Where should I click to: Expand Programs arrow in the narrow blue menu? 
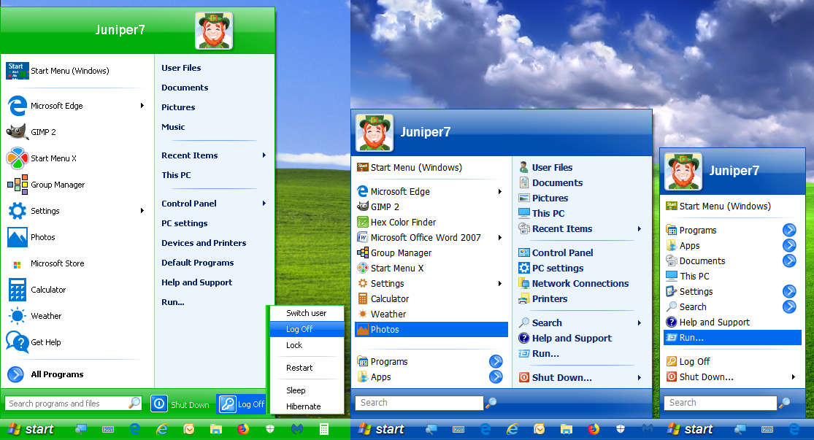pyautogui.click(x=789, y=230)
